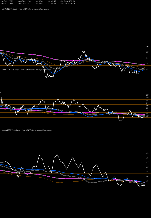
Task: Select the high price H: 12.52
Action: [52, 1]
